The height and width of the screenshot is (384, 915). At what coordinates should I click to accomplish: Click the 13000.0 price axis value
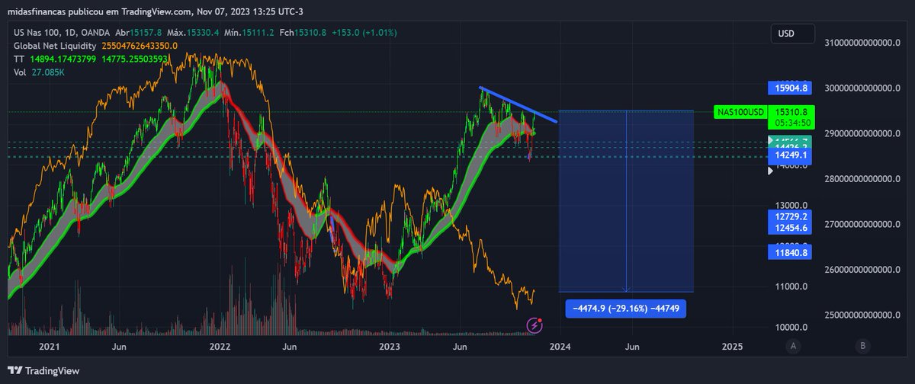(x=791, y=205)
